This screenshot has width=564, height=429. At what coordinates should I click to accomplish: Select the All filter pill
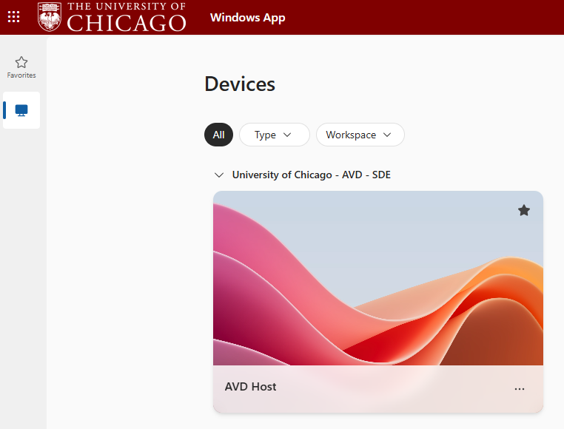(x=218, y=135)
